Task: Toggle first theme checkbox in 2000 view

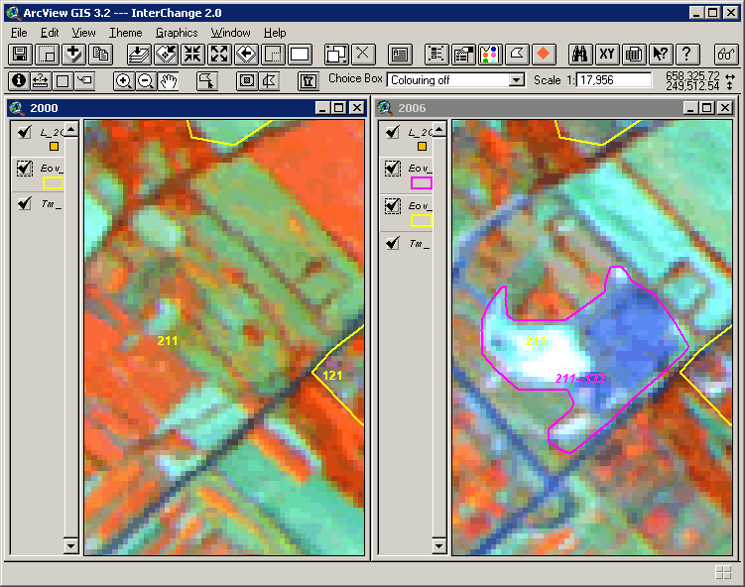Action: coord(25,132)
